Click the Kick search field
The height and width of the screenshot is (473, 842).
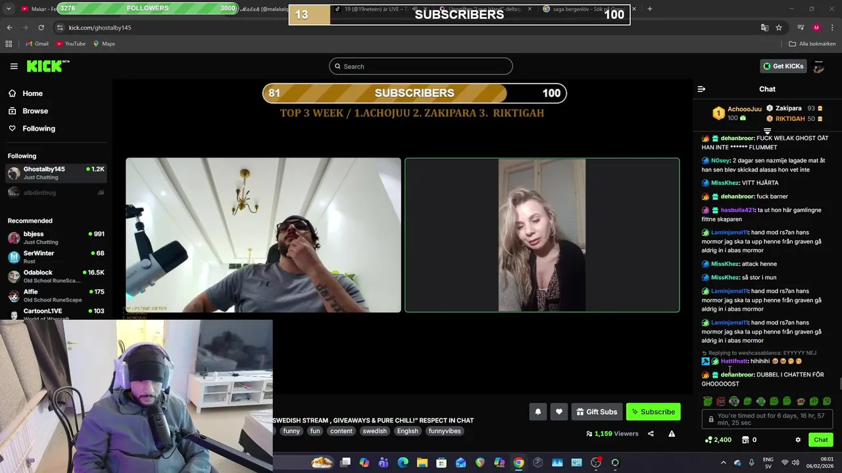[x=421, y=66]
